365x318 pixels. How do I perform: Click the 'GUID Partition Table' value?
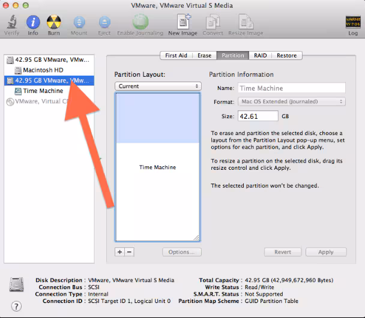(271, 301)
